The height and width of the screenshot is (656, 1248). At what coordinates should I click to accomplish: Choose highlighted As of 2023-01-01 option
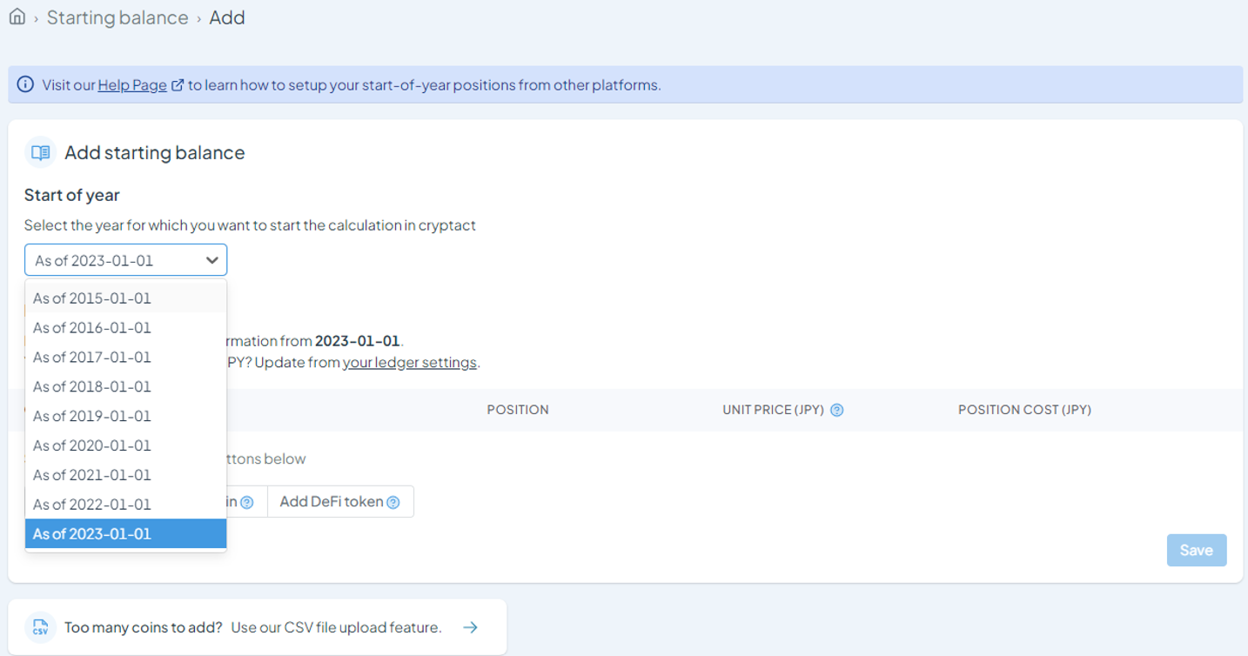point(125,534)
